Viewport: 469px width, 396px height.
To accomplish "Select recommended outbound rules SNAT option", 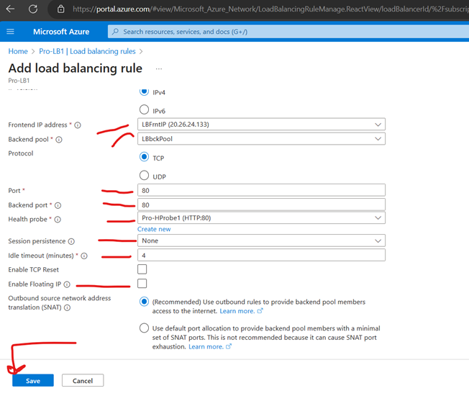I will point(144,302).
